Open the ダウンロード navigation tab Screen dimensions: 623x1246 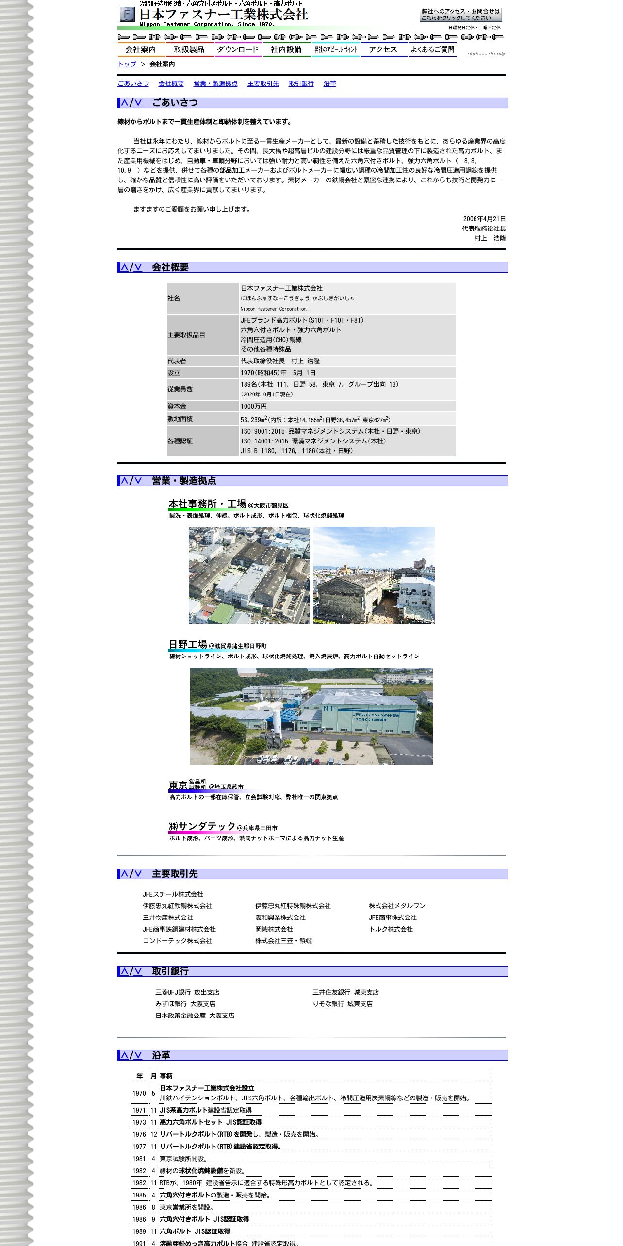tap(238, 49)
